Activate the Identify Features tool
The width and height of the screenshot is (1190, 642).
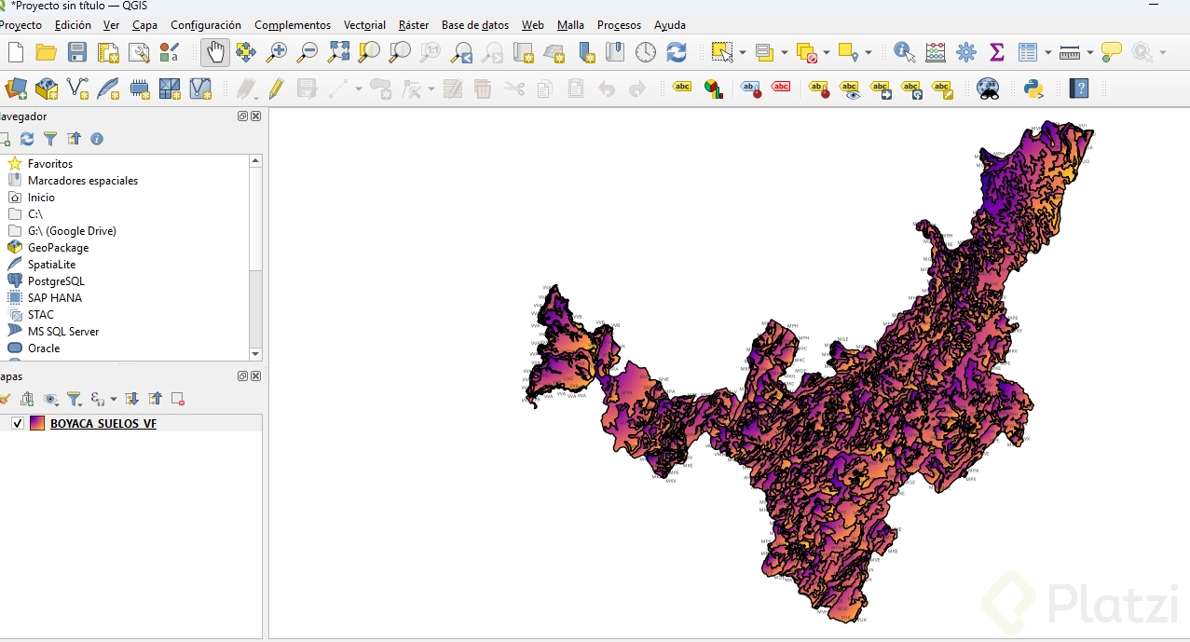[904, 52]
